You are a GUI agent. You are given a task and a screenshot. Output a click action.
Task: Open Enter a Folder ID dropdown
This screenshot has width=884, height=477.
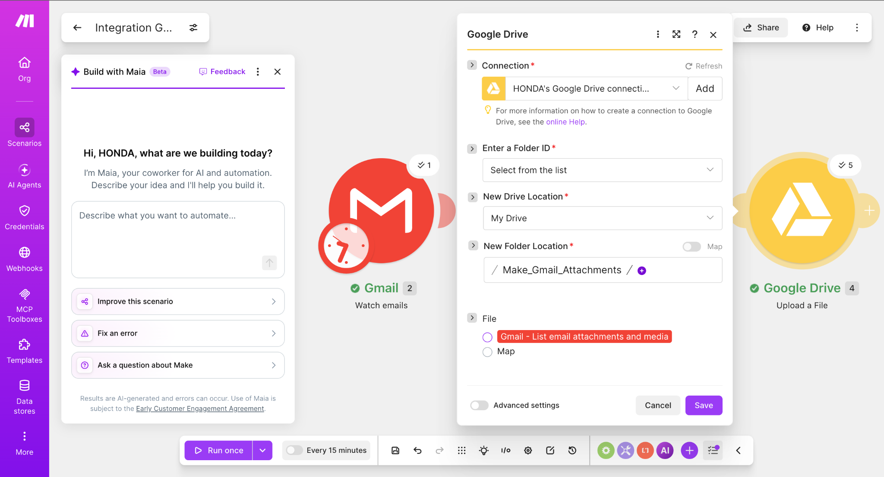602,170
